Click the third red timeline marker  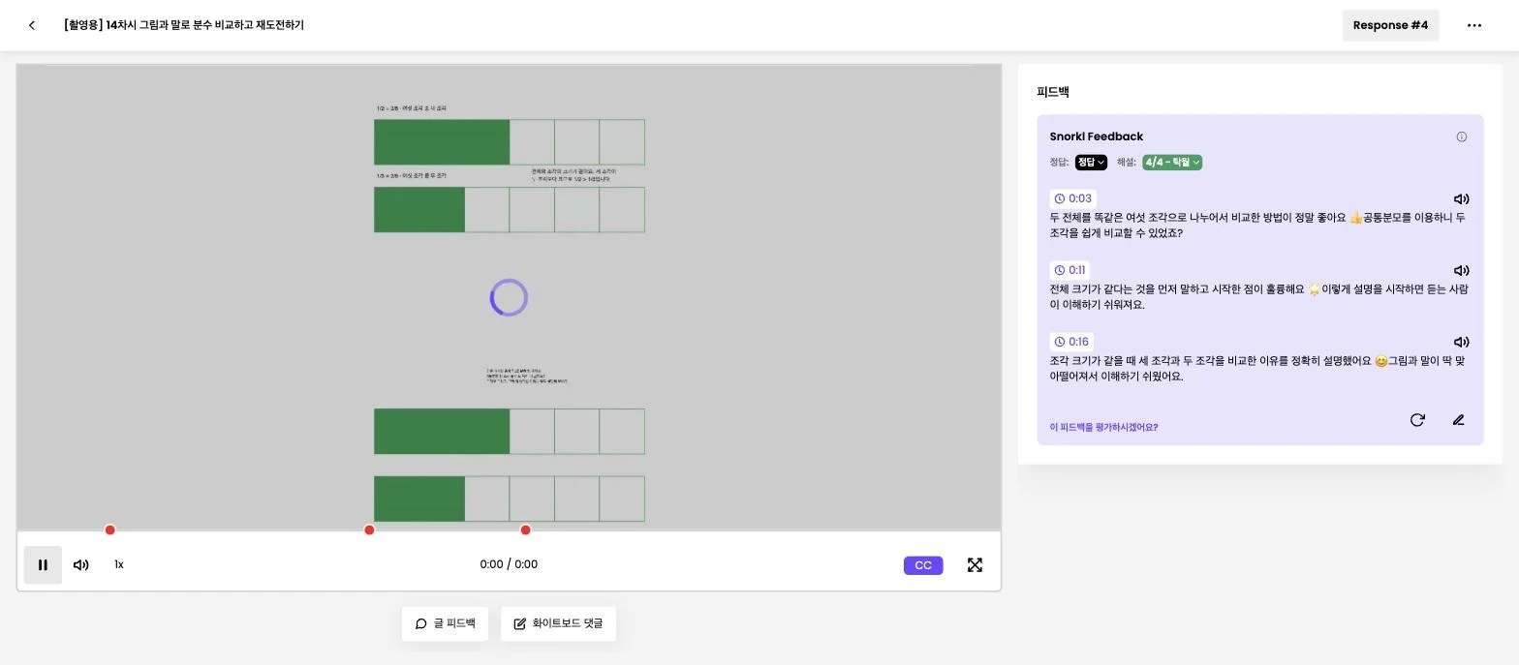[x=525, y=530]
